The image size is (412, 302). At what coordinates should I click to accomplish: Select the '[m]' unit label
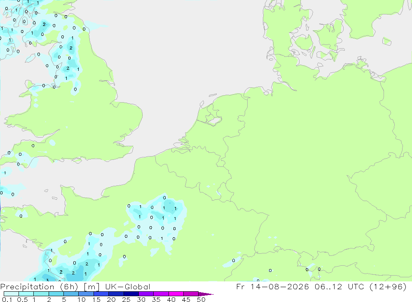tap(92, 287)
